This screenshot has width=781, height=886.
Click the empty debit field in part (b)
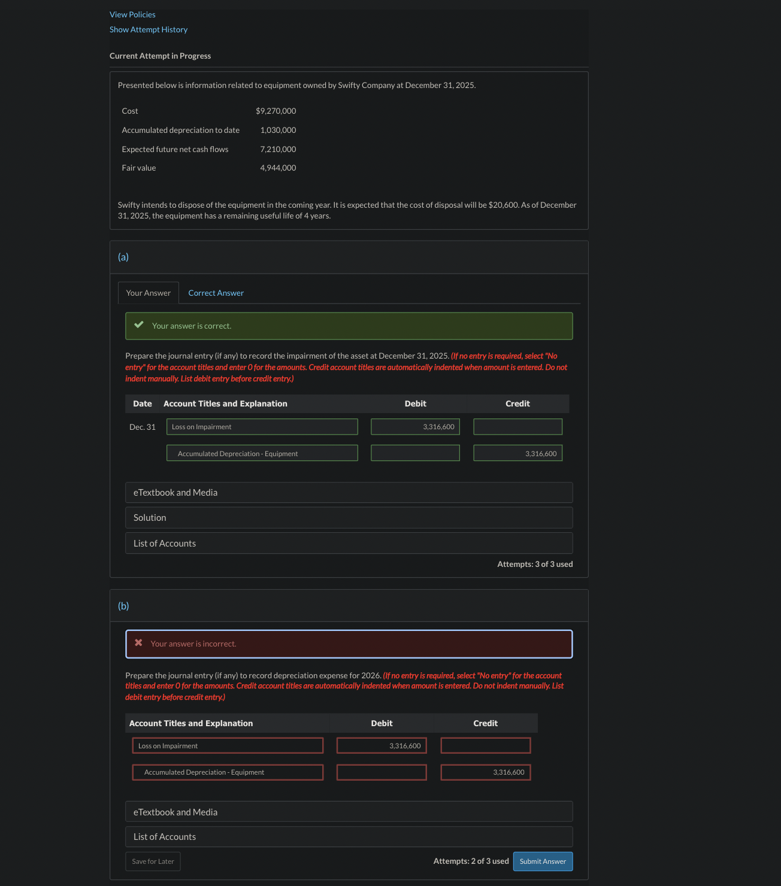(382, 772)
